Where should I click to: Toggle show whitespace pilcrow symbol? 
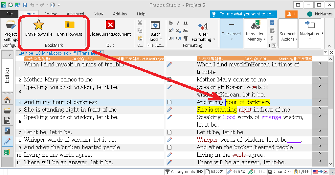tap(186, 38)
